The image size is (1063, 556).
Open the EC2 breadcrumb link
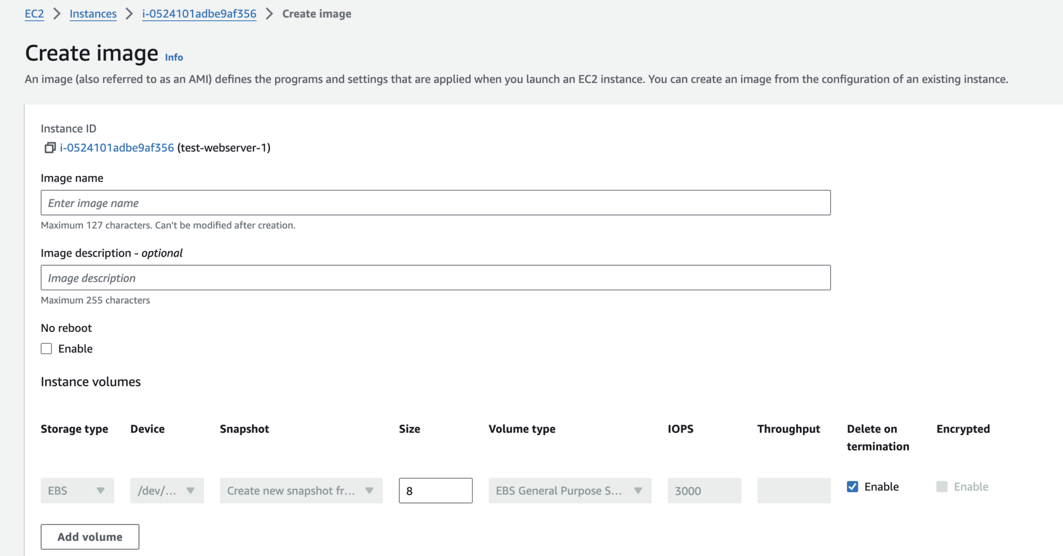(34, 13)
